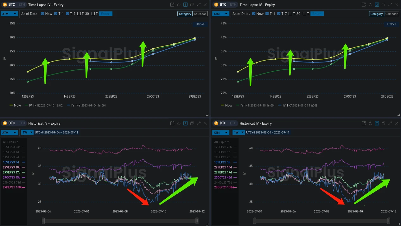Click link group 1 icon on left Historical IV panel
Viewport: 401px width, 226px height.
click(x=186, y=123)
